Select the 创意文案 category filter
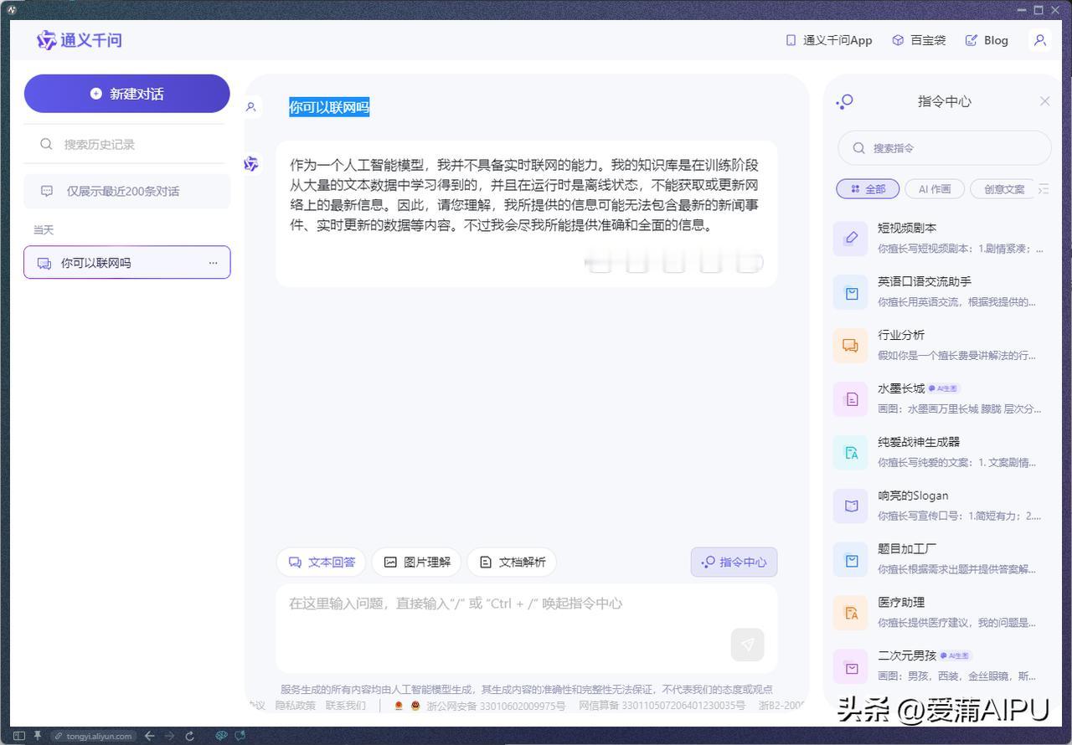Viewport: 1072px width, 745px height. (x=1003, y=189)
